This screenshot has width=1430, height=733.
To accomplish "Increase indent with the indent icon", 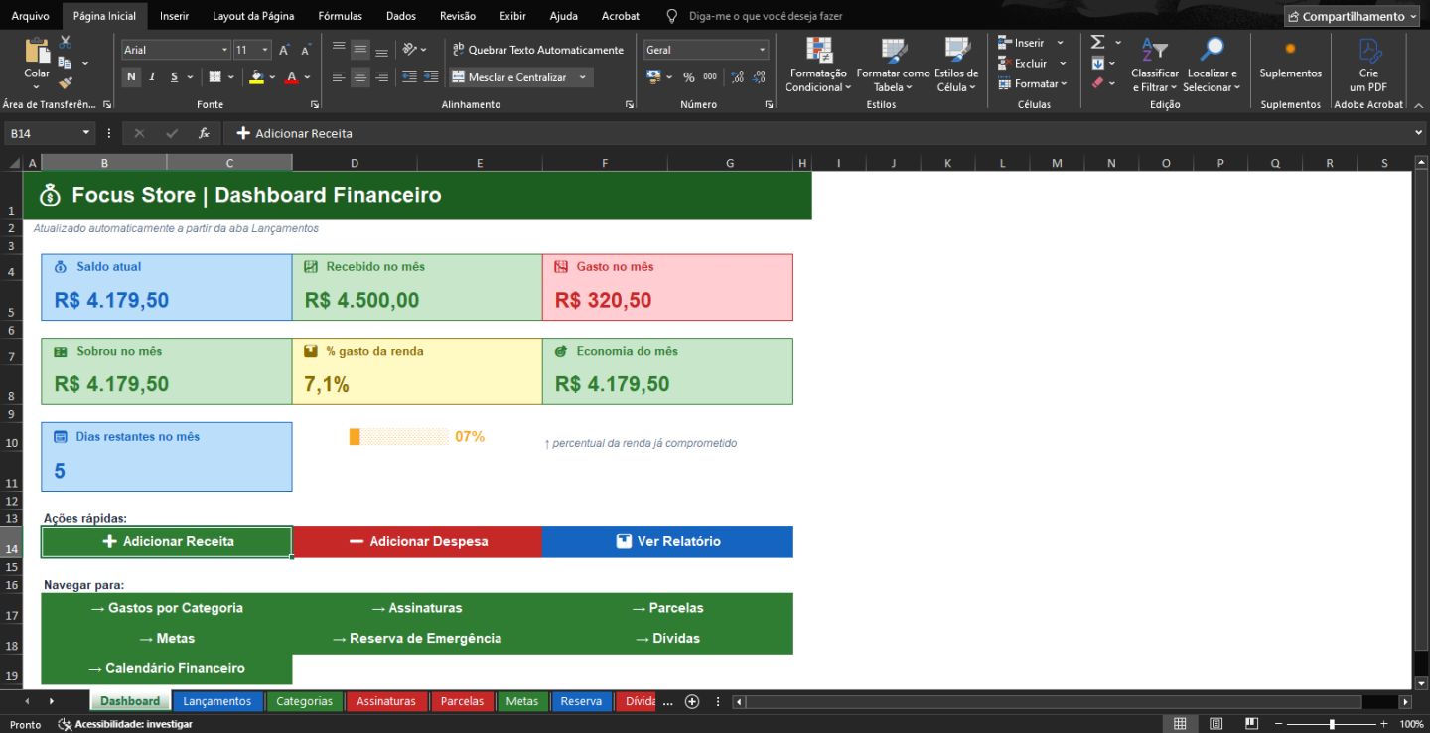I will pyautogui.click(x=431, y=76).
